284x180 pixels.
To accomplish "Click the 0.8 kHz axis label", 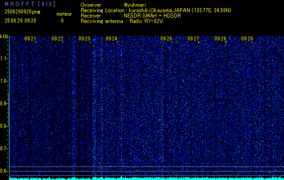I will (x=4, y=126).
